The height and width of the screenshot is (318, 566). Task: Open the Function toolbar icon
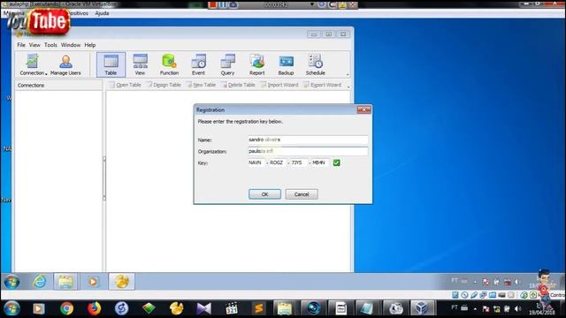(x=169, y=64)
